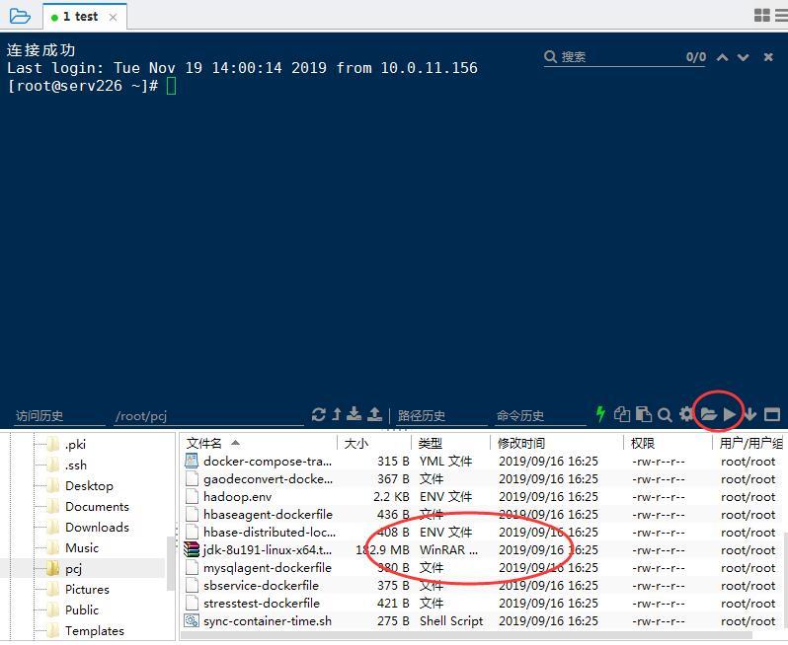Click the download file icon
This screenshot has width=788, height=645.
tap(355, 413)
